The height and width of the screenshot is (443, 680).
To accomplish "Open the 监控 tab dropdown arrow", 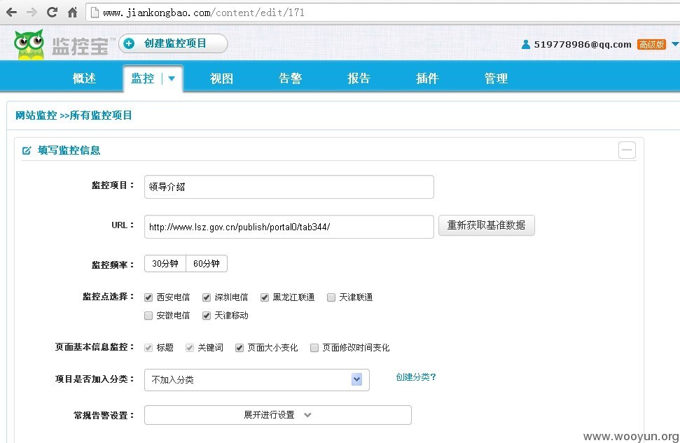I will [172, 78].
